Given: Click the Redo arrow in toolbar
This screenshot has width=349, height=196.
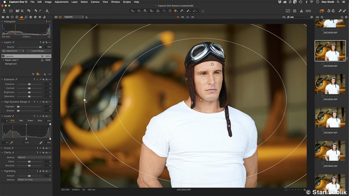Looking at the screenshot, I should tap(40, 11).
